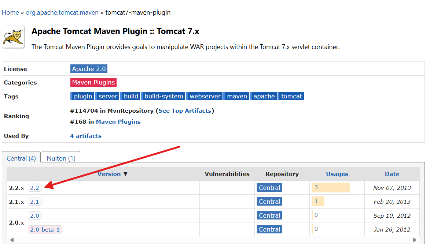Click Central repository for 2.0-beta-1
This screenshot has width=430, height=244.
click(269, 229)
